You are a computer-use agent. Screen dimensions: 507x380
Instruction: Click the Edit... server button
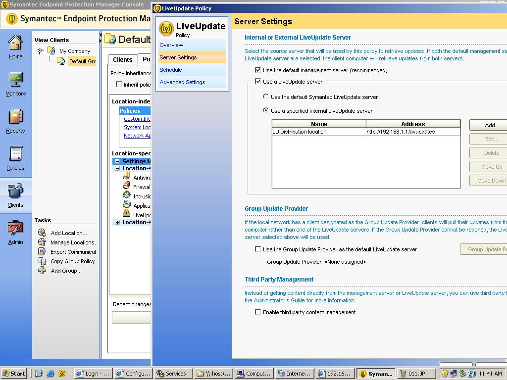pyautogui.click(x=488, y=139)
